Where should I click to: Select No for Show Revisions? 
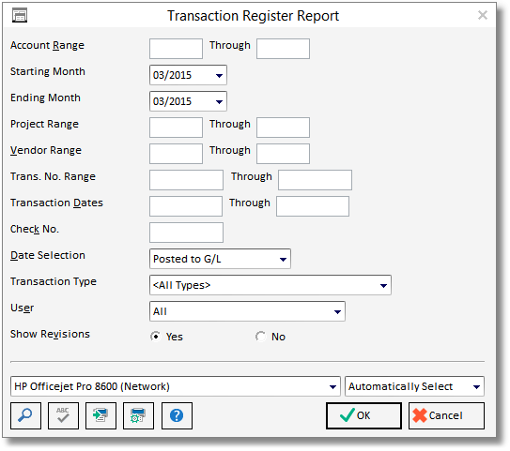point(260,337)
